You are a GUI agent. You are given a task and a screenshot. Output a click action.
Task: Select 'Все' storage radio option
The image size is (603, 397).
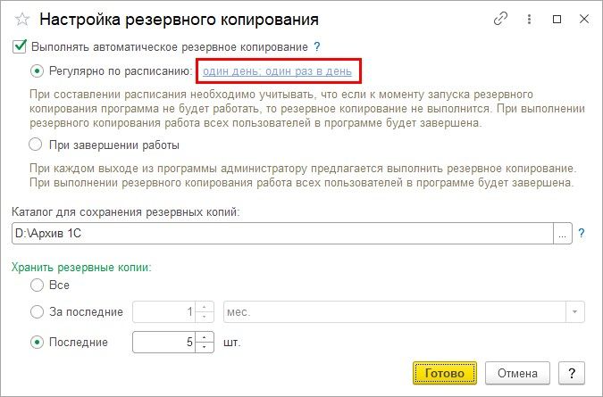coord(37,285)
